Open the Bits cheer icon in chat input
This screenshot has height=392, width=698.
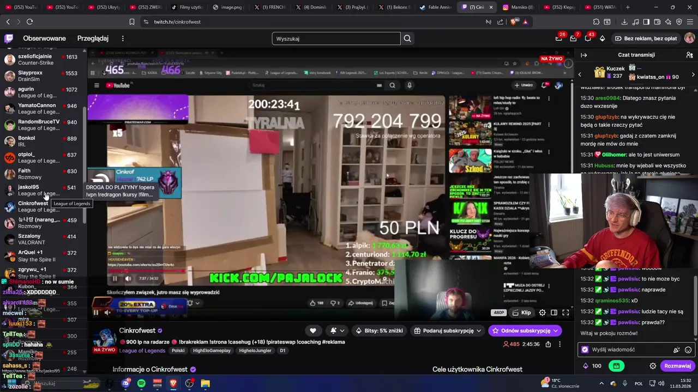(676, 350)
